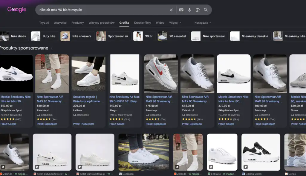Viewport: 306px width, 176px height.
Task: Open the Google logo homepage link
Action: point(17,9)
